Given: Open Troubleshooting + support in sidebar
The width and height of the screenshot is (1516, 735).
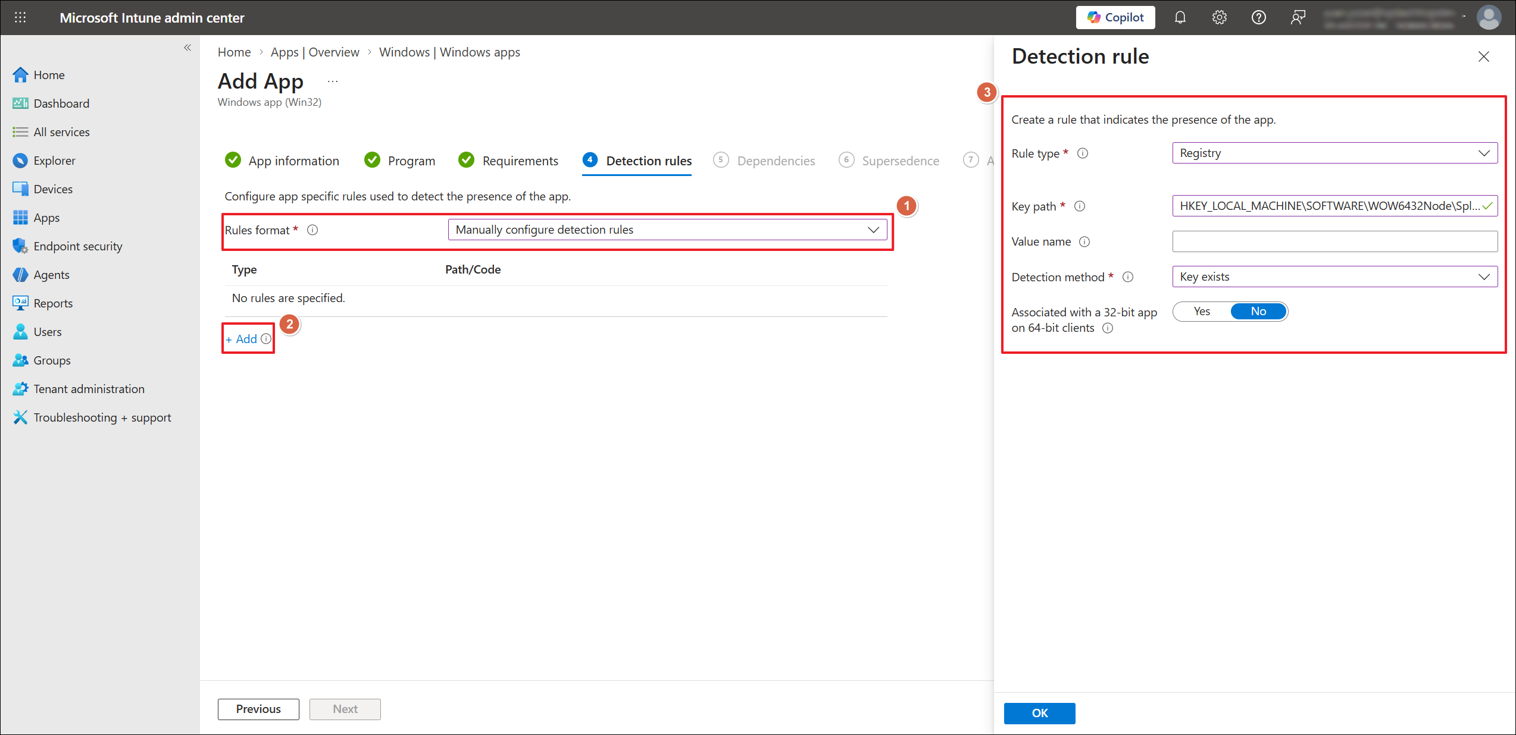Looking at the screenshot, I should point(92,417).
